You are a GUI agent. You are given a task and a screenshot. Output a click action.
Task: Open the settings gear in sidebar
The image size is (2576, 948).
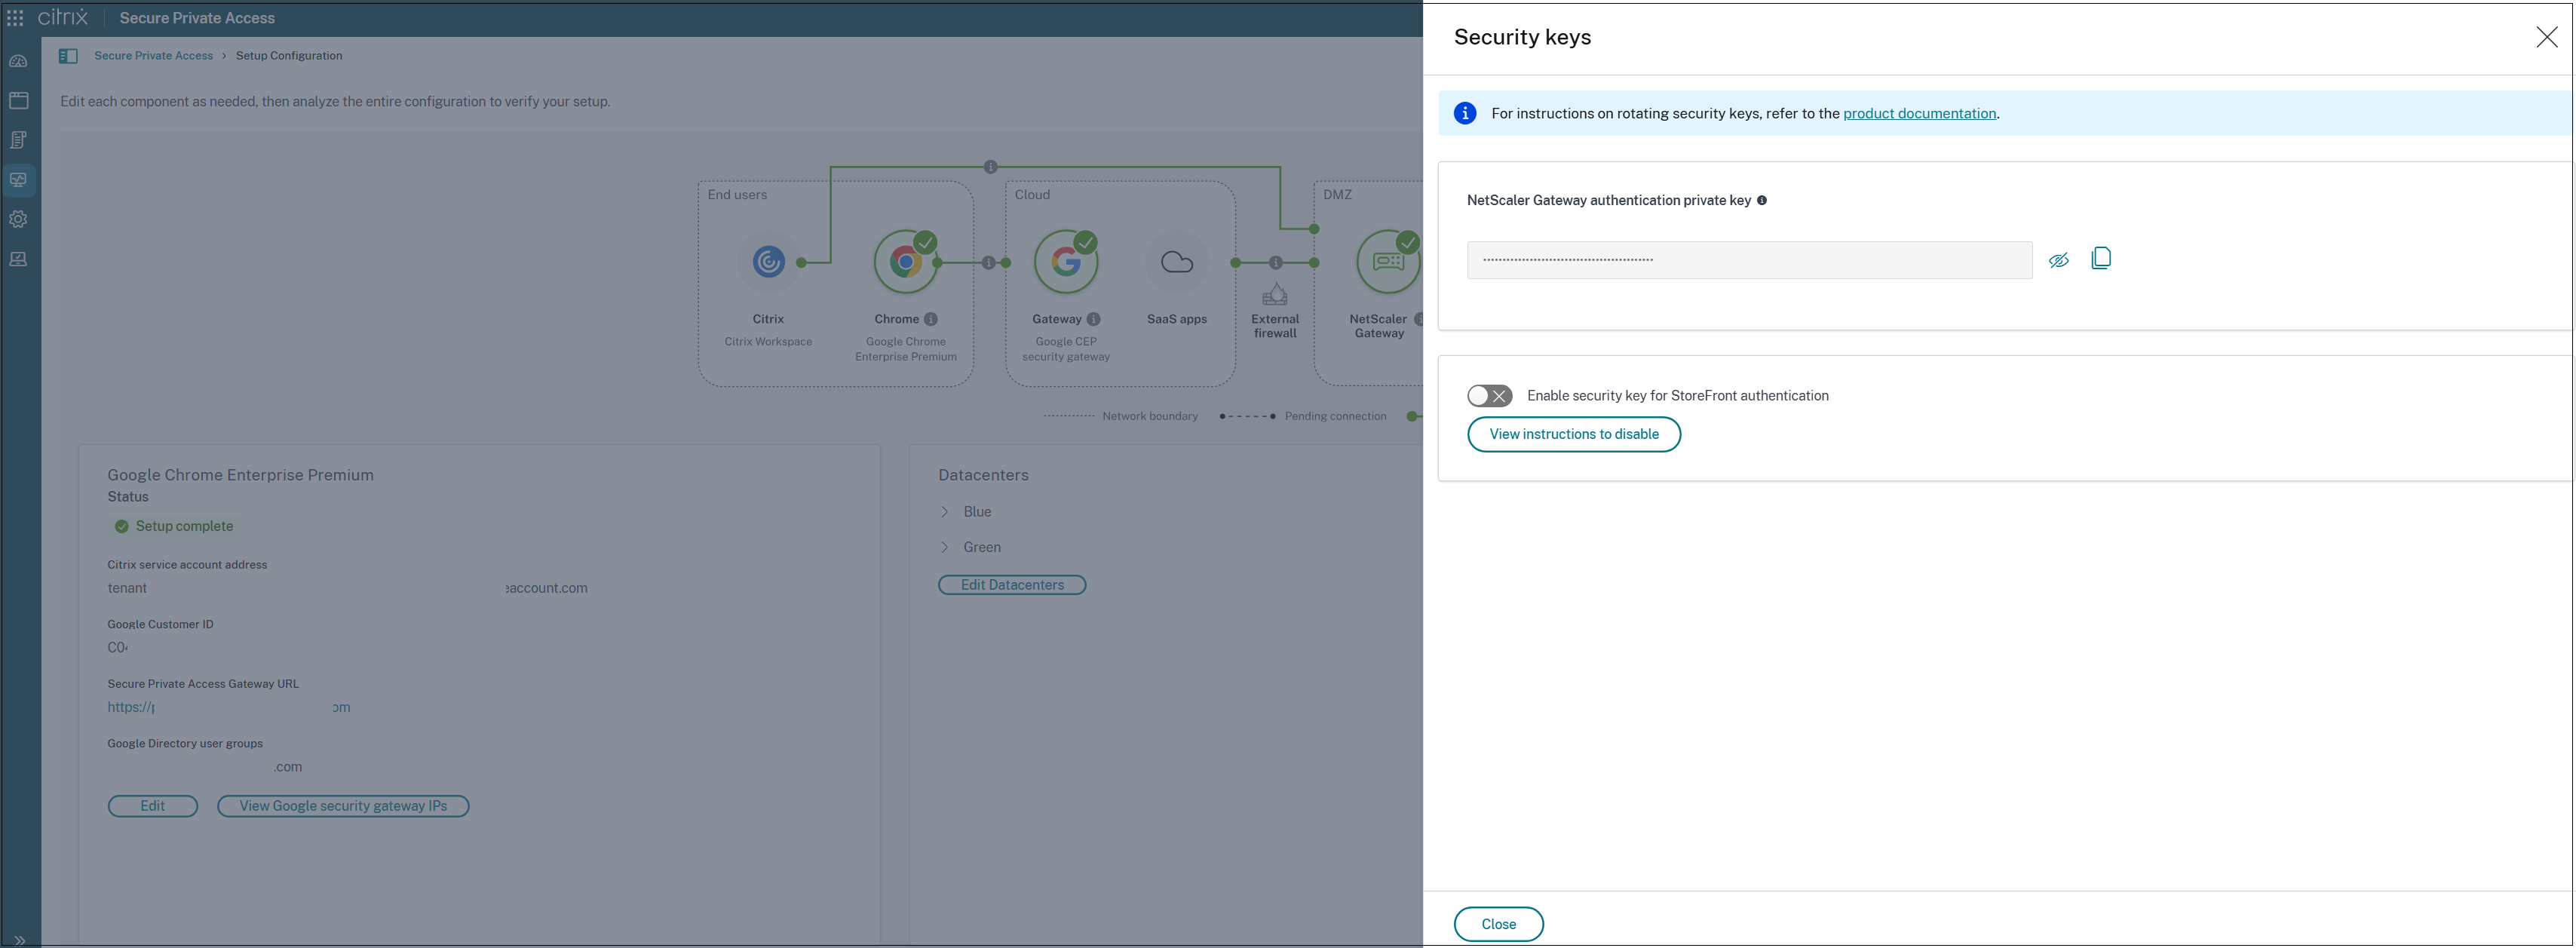(18, 219)
